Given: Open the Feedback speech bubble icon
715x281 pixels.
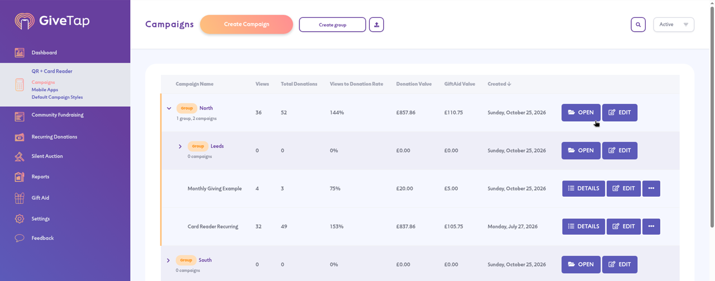Looking at the screenshot, I should pyautogui.click(x=20, y=238).
